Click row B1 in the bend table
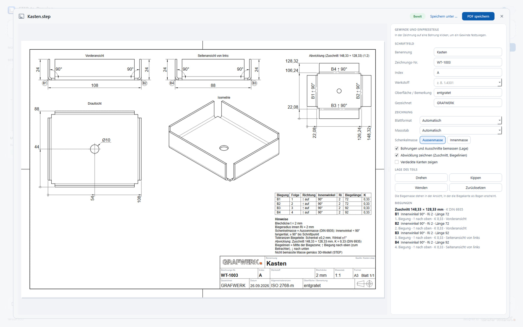Screen dimensions: 523x327 323,199
